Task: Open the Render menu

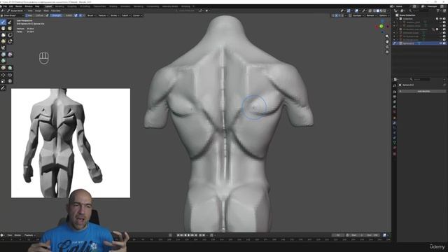Action: 19,6
